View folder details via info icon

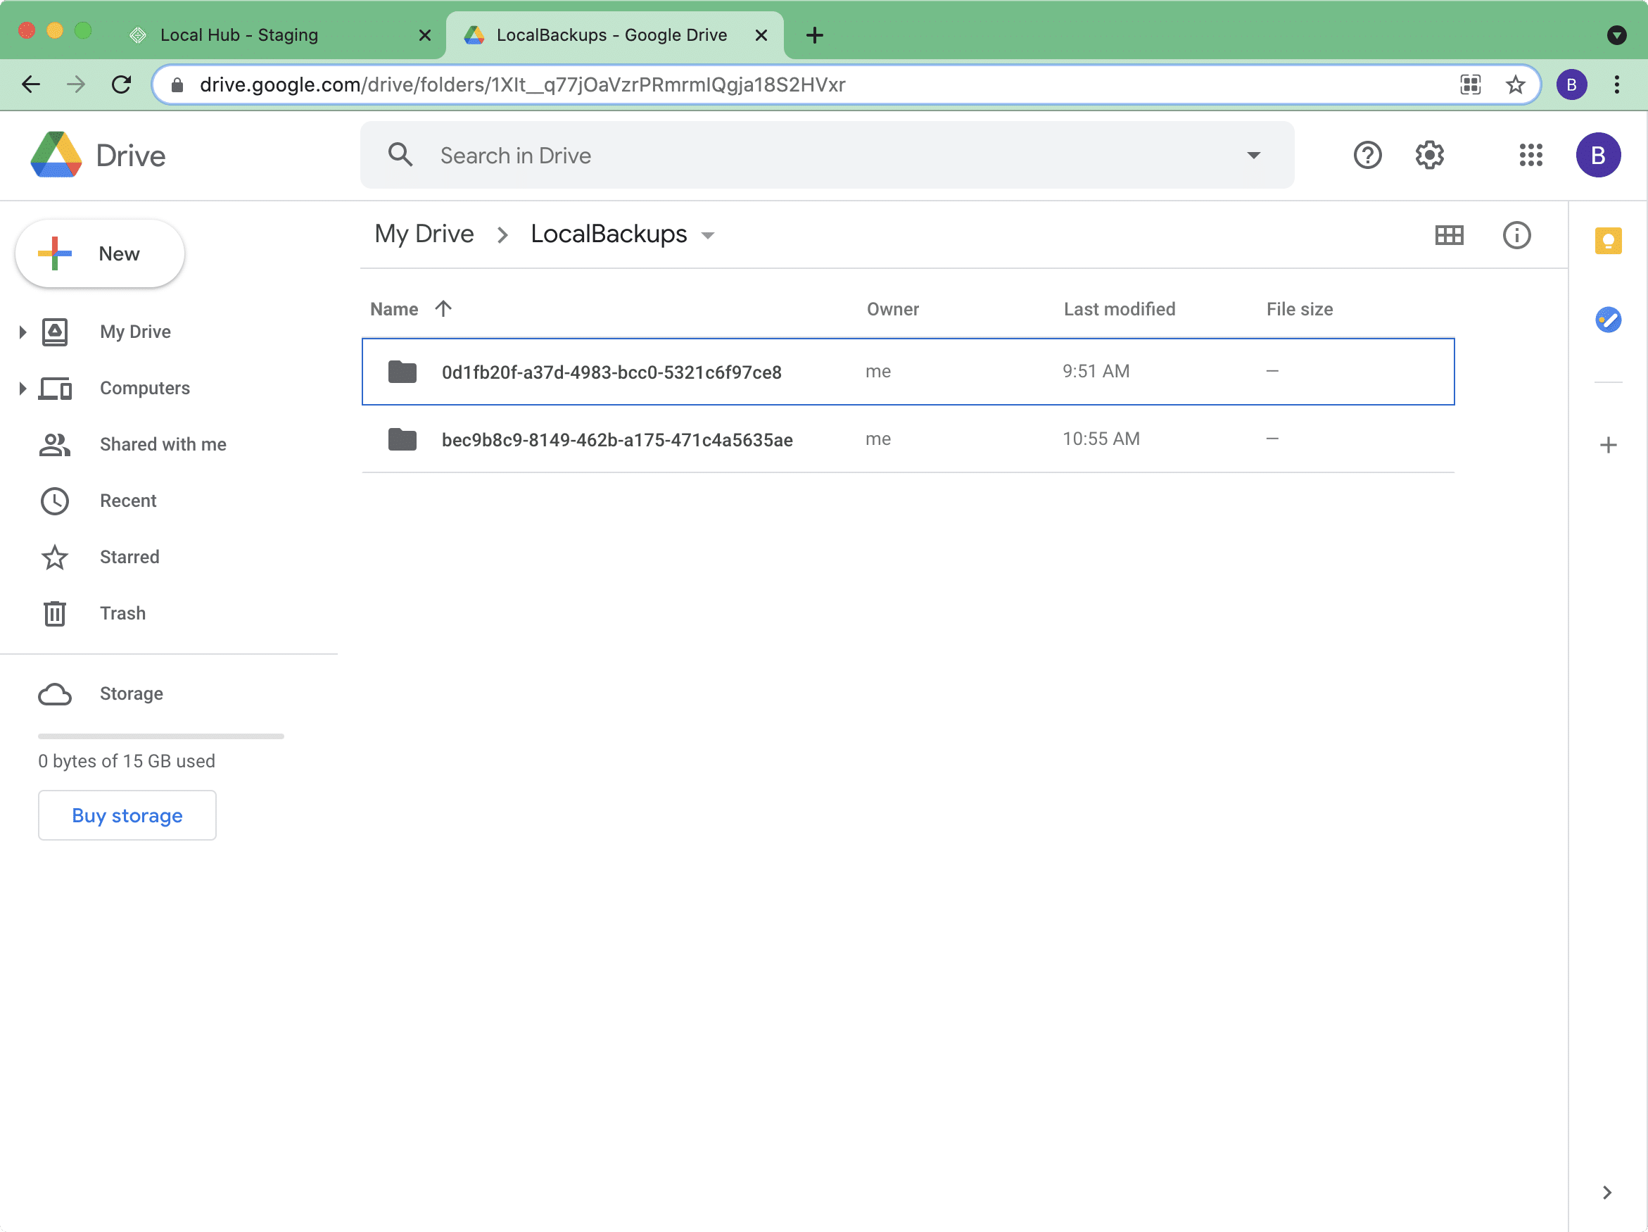1516,236
